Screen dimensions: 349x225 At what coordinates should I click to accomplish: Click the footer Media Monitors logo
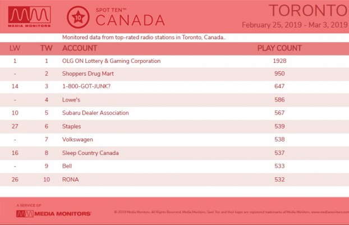point(54,214)
